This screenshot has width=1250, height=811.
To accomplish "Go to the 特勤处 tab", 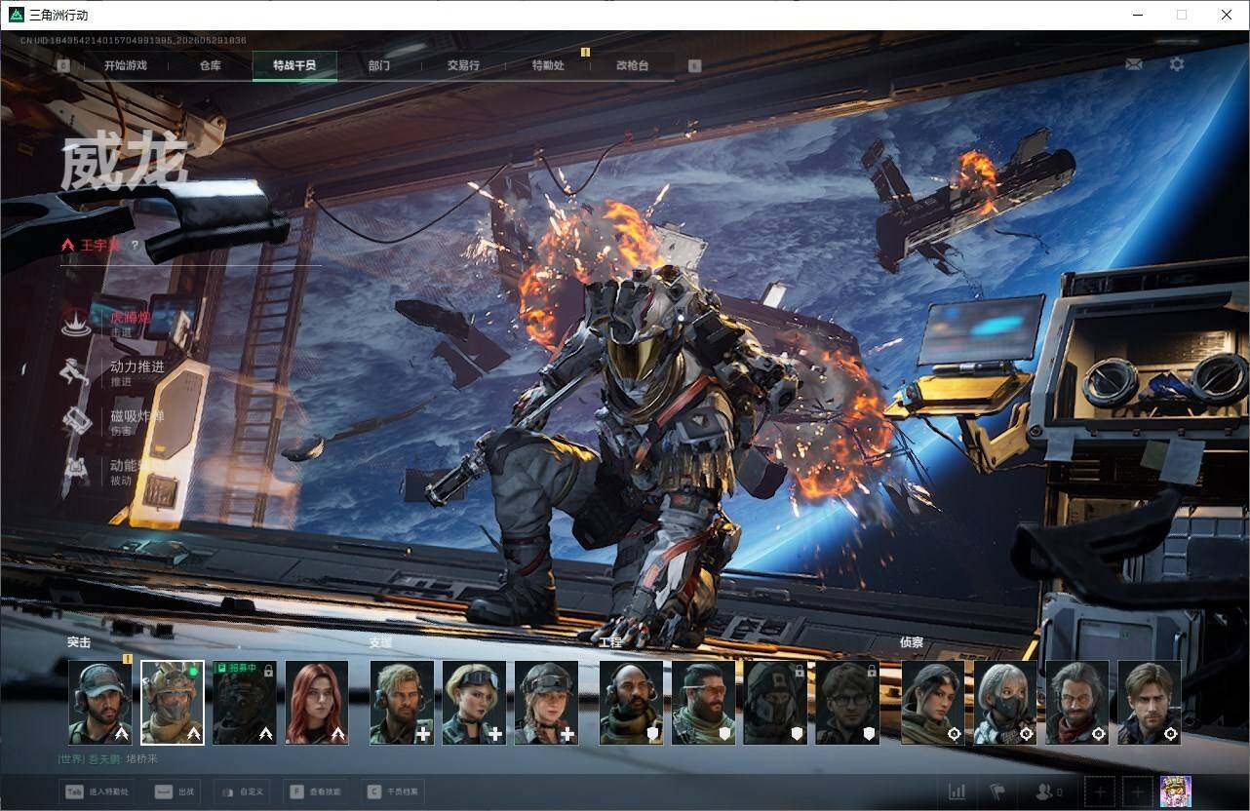I will point(548,66).
